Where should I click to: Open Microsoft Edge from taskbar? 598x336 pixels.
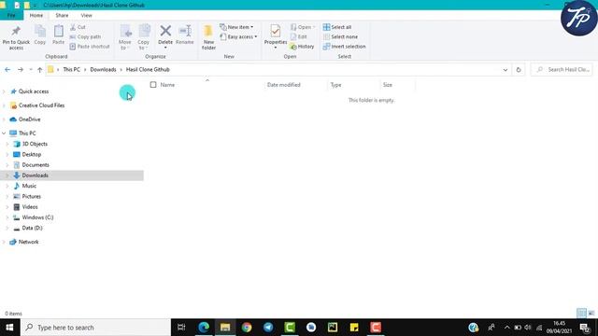pos(204,328)
